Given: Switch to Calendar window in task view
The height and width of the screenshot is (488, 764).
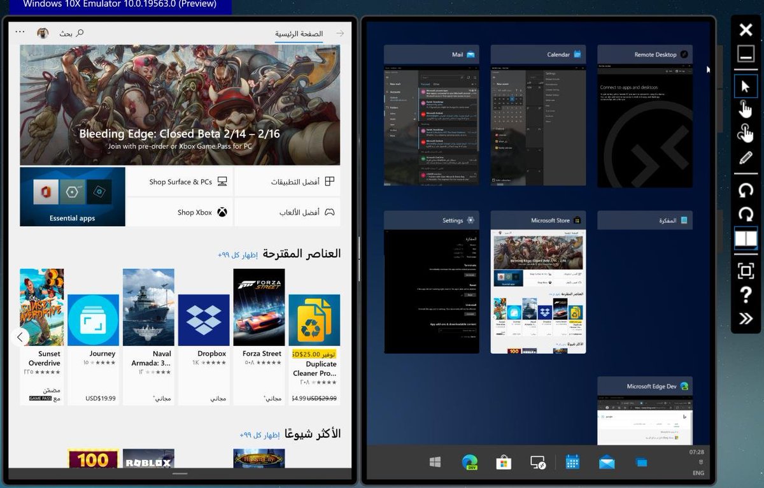Looking at the screenshot, I should pyautogui.click(x=538, y=115).
